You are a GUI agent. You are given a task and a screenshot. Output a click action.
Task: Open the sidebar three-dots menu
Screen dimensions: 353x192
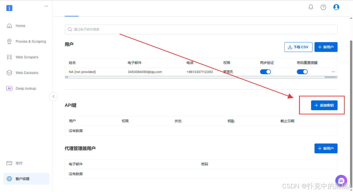point(46,6)
